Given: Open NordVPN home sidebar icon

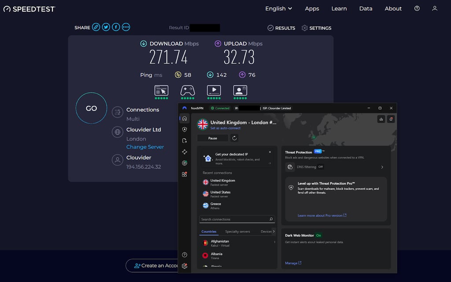Looking at the screenshot, I should tap(185, 118).
